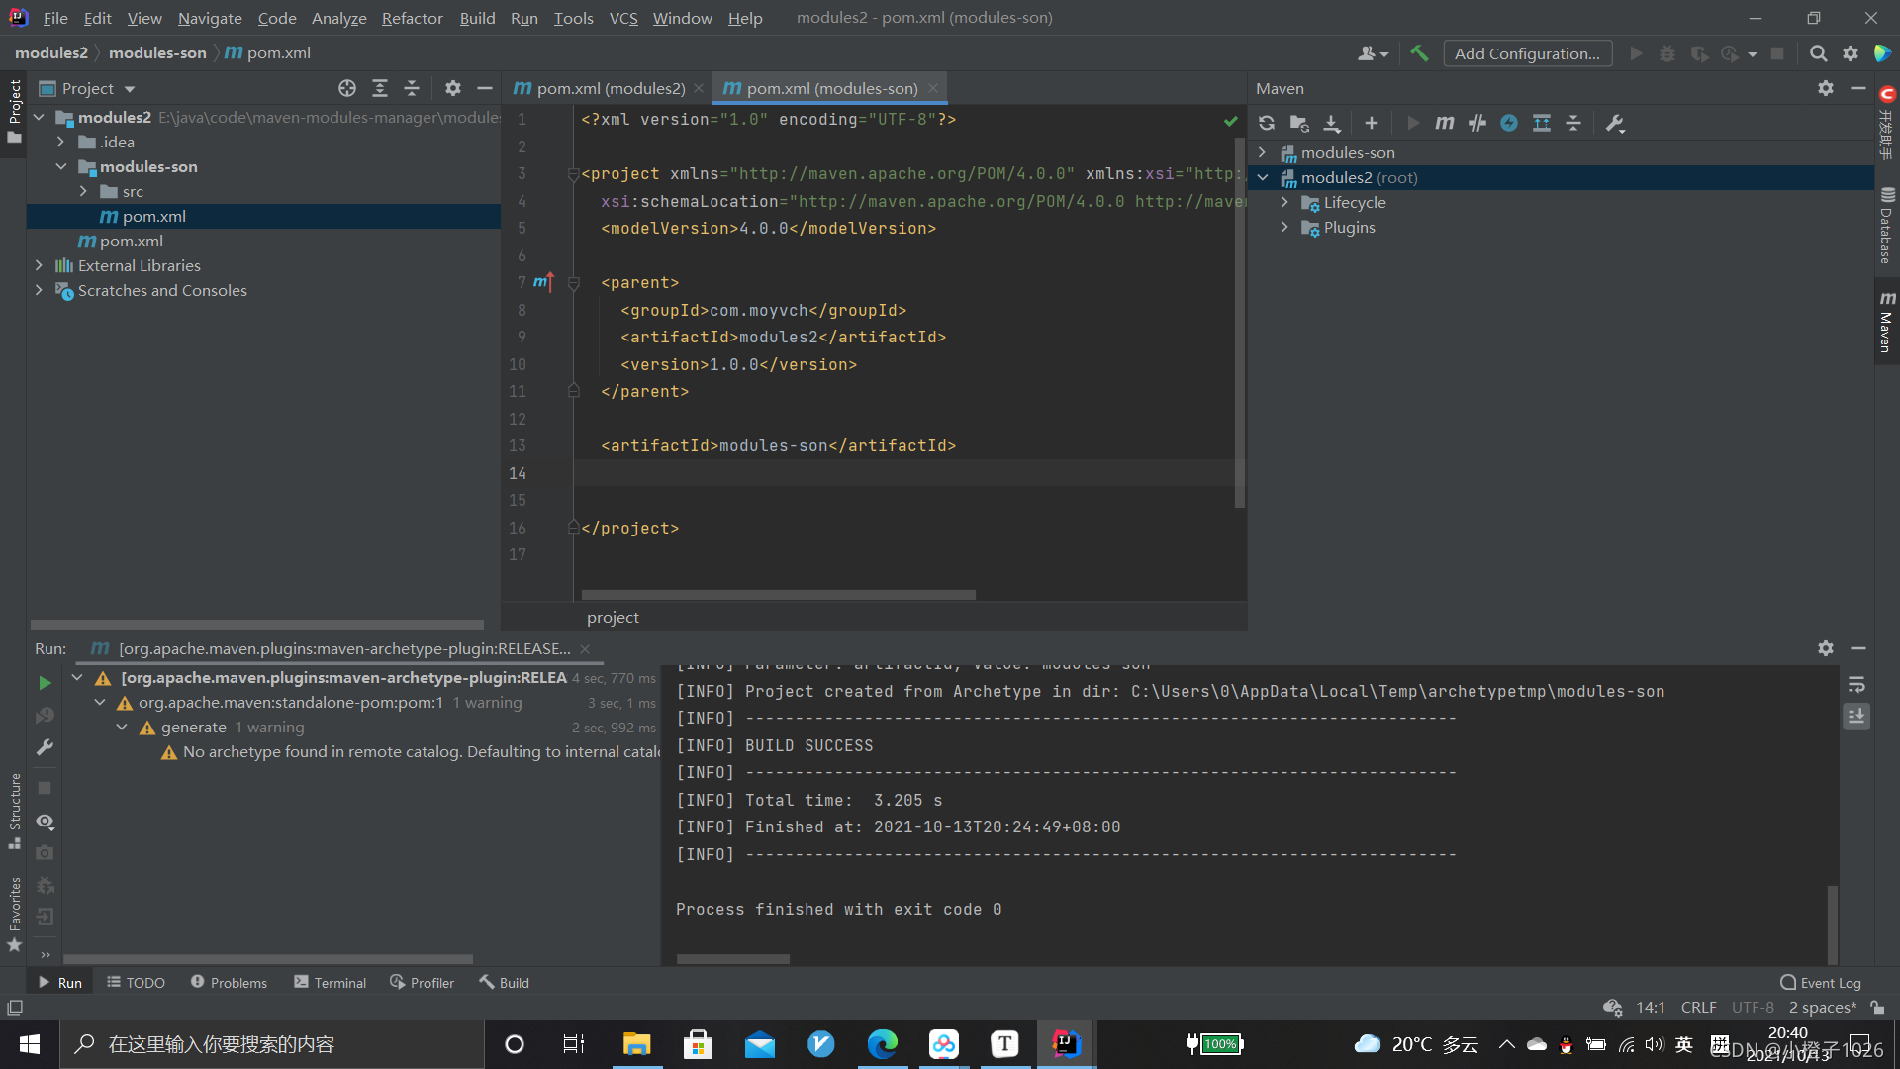
Task: Toggle Project tool window stripe button
Action: pos(14,111)
